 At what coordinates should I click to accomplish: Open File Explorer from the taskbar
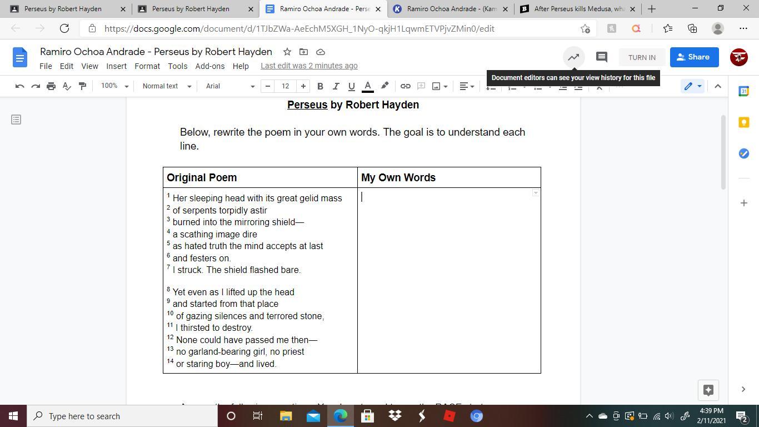coord(286,416)
